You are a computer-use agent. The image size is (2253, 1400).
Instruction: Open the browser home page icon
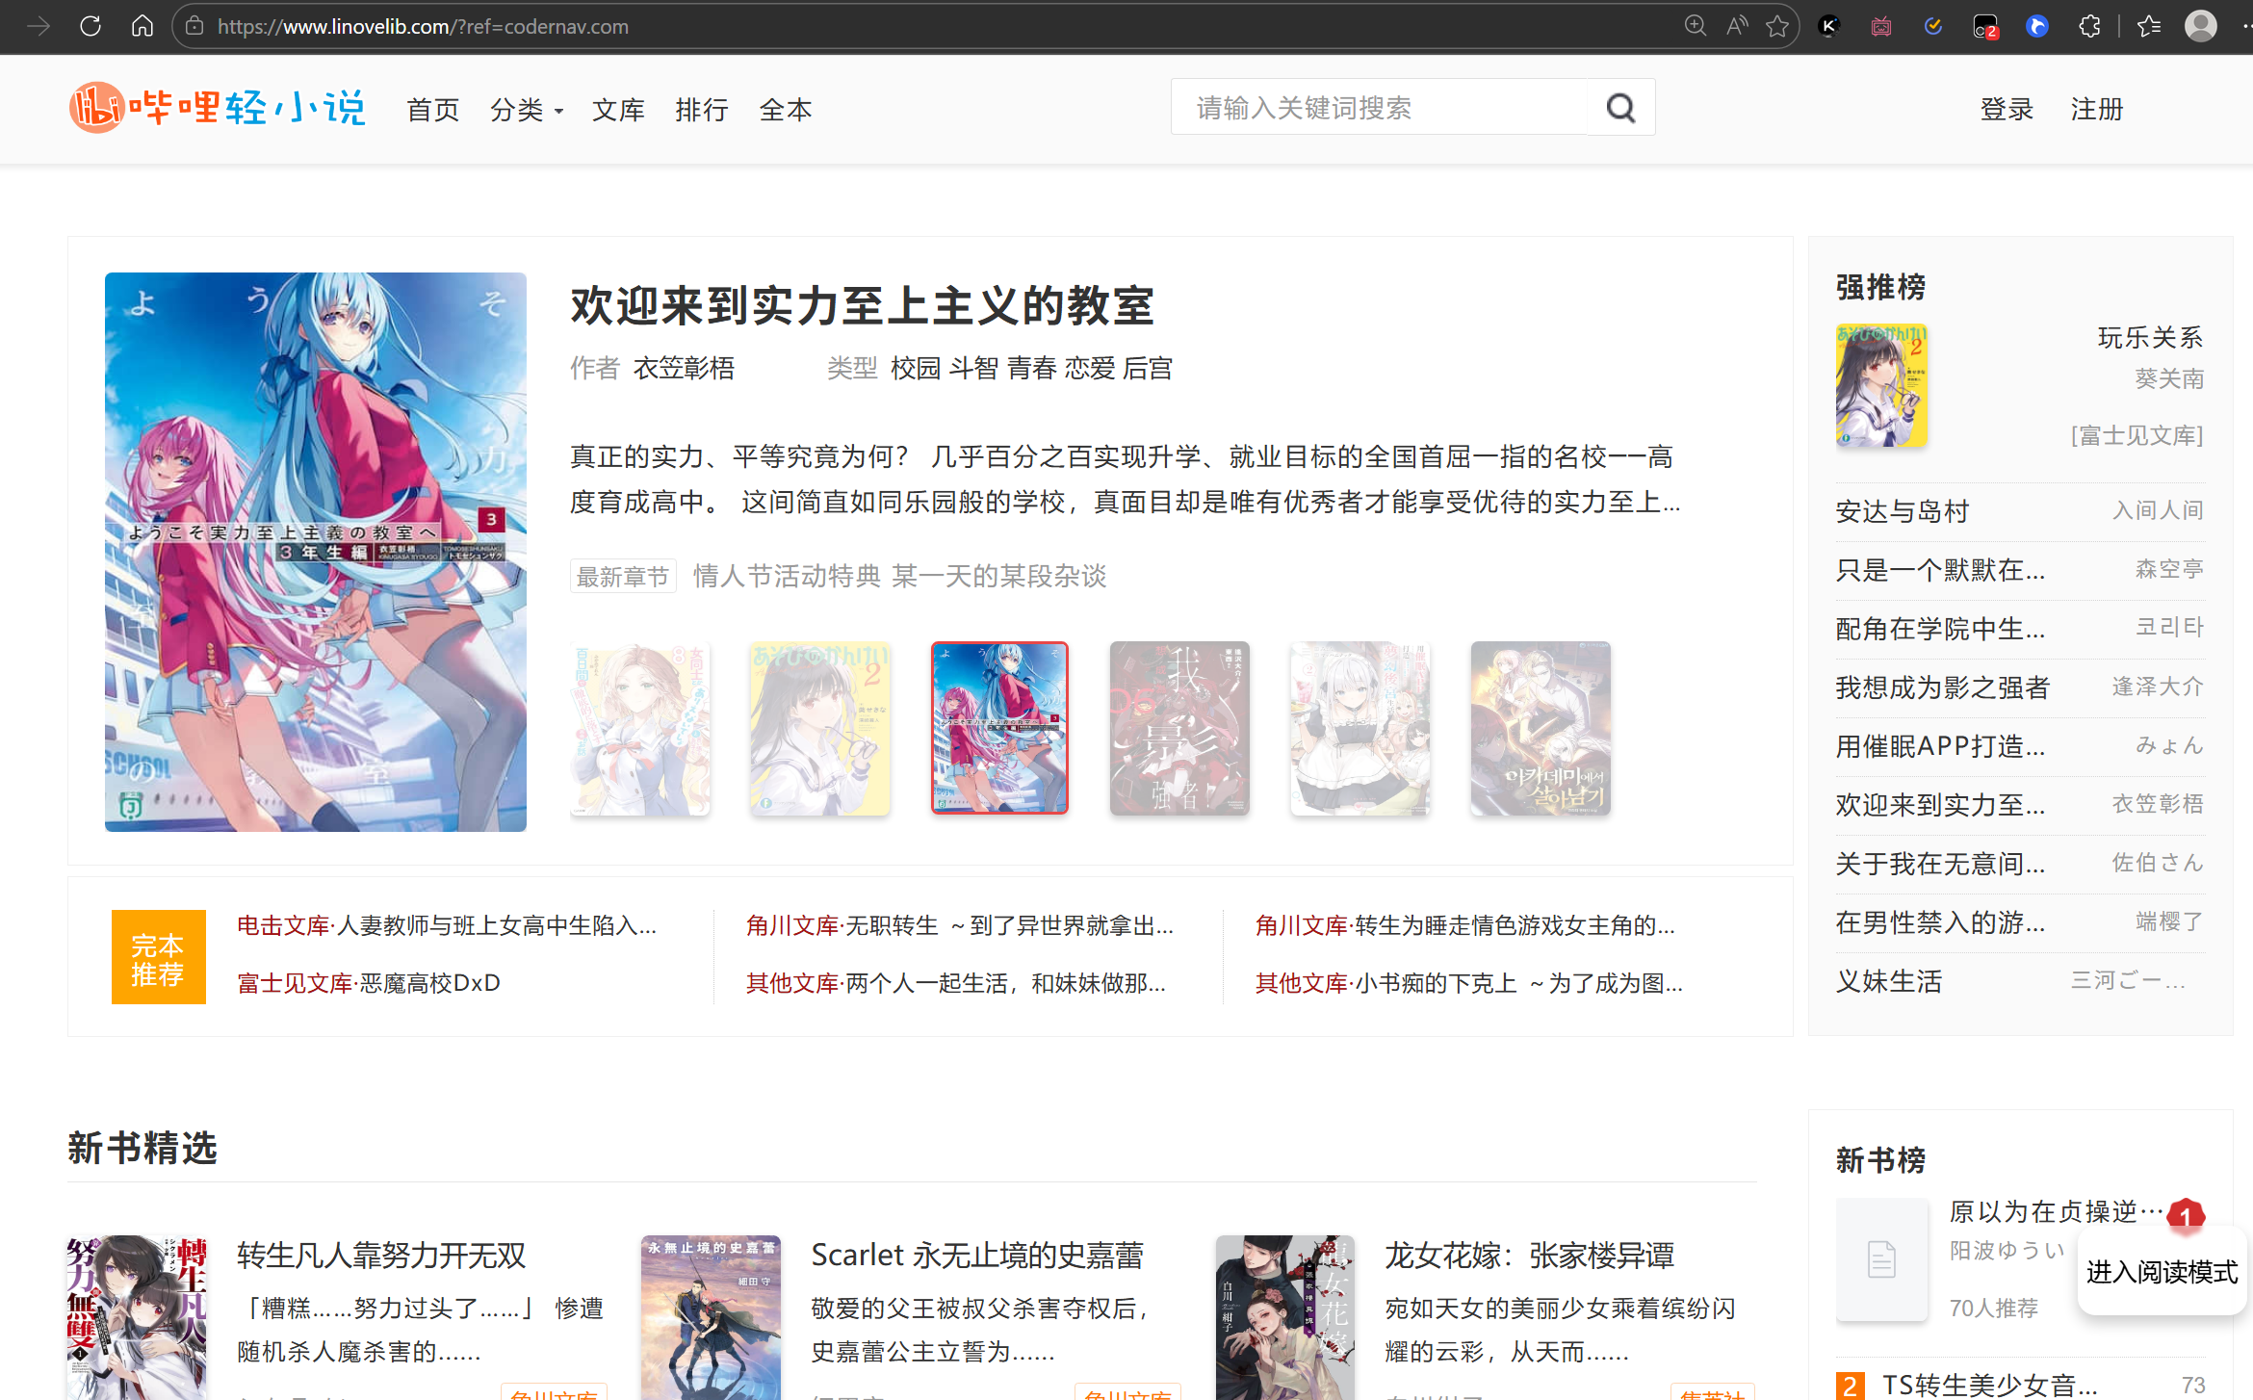(x=142, y=26)
